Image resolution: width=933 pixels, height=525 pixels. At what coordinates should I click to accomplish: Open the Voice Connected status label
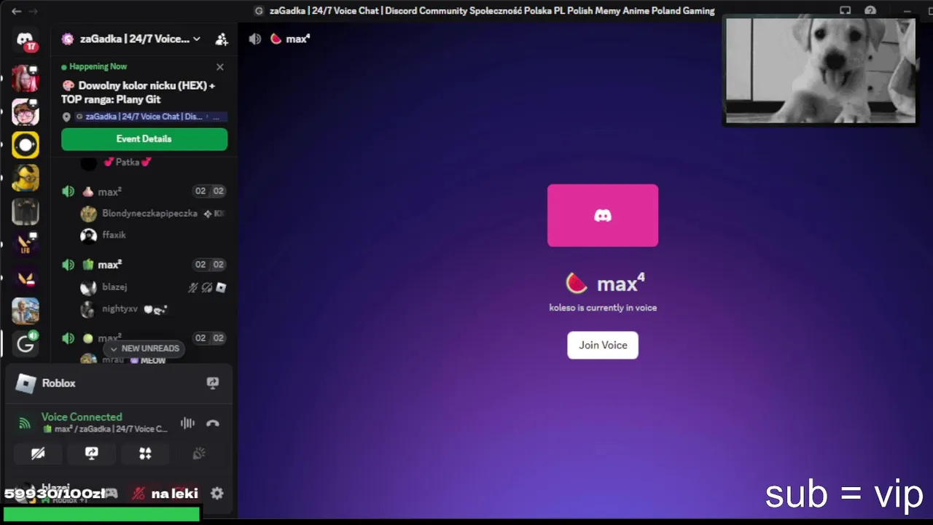tap(82, 417)
